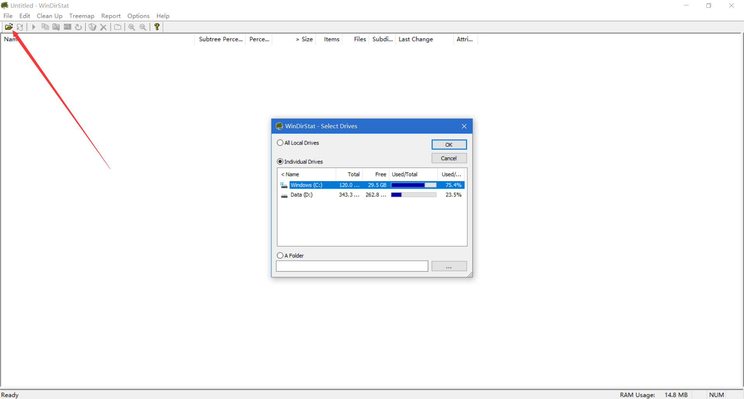The image size is (744, 399).
Task: Click the Cancel button
Action: pos(449,158)
